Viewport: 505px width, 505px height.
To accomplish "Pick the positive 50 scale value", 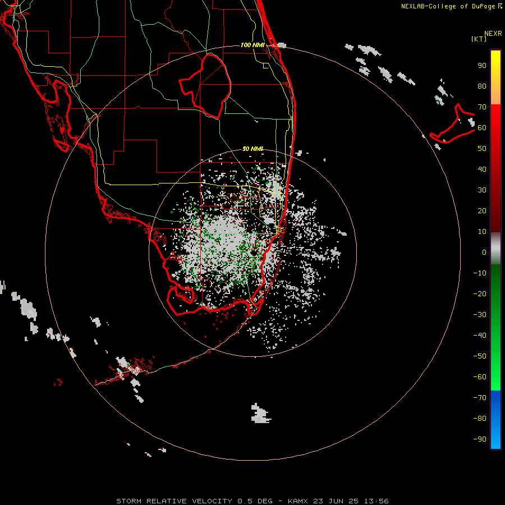I will point(482,149).
